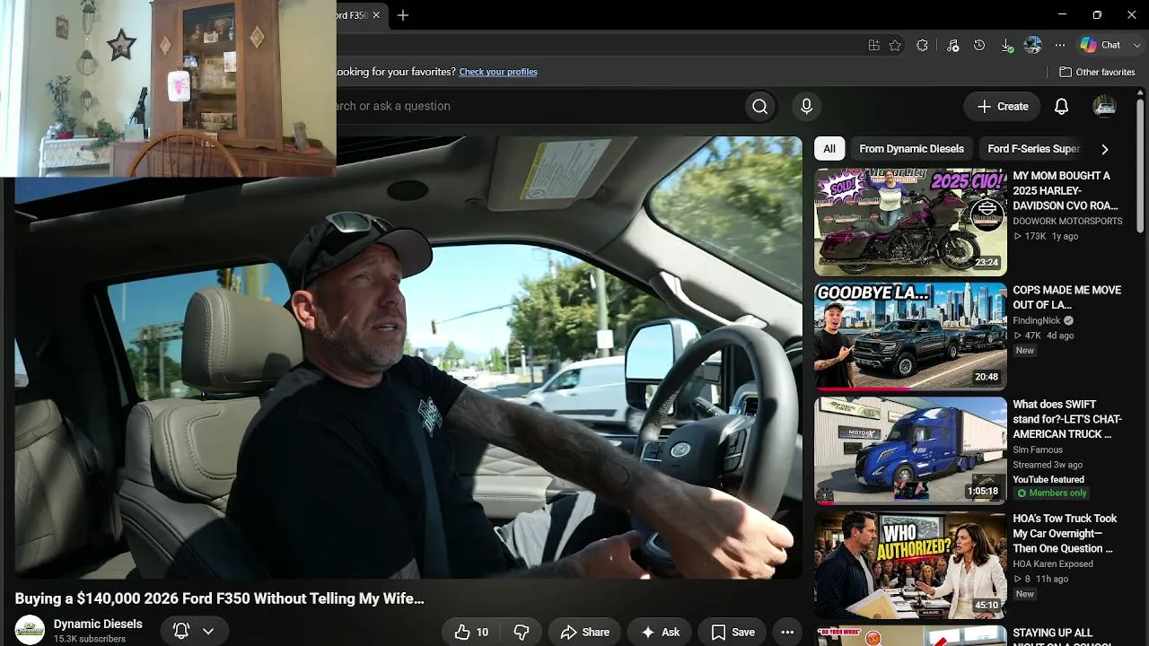The image size is (1149, 646).
Task: Expand the Copilot Chat dropdown arrow
Action: (x=1136, y=45)
